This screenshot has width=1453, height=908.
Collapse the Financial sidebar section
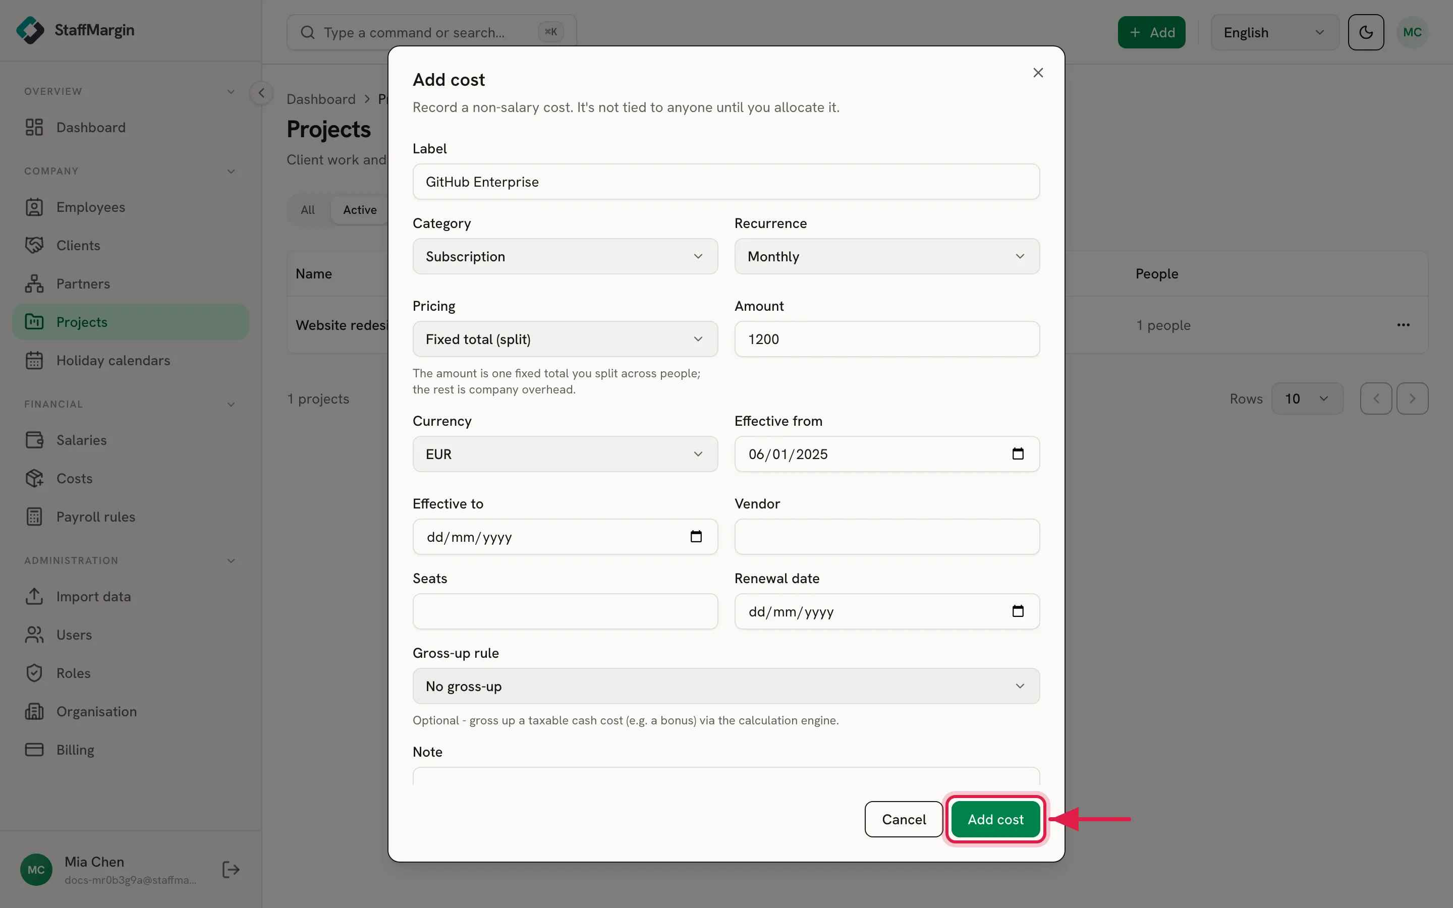tap(231, 405)
